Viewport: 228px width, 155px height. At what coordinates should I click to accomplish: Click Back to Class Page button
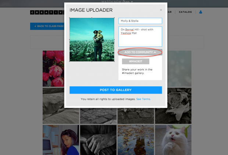coord(47,26)
